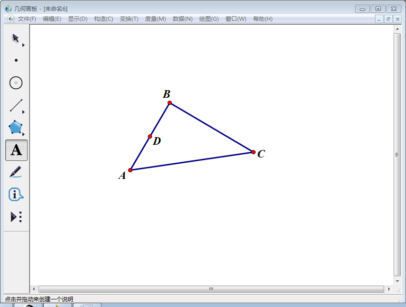Click the vertical scrollbar up arrow
Image resolution: width=406 pixels, height=307 pixels.
[x=397, y=29]
